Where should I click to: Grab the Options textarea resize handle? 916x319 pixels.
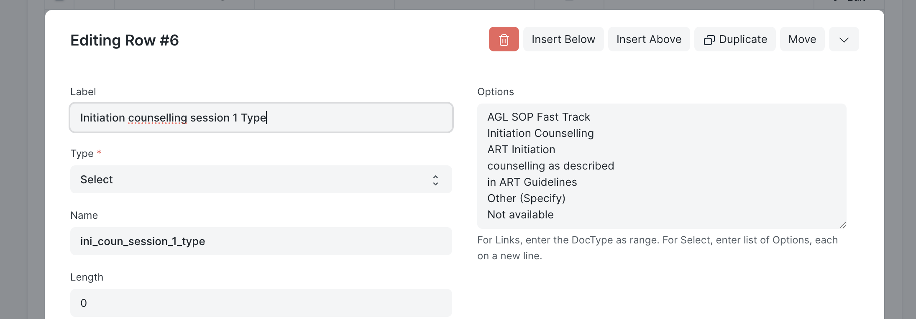[842, 225]
